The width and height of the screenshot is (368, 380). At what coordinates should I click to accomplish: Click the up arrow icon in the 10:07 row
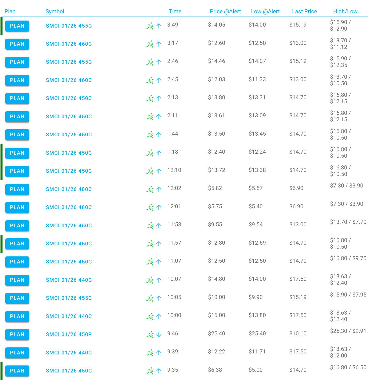[159, 280]
